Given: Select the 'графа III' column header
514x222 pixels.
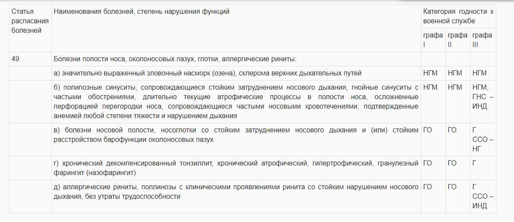Looking at the screenshot, I should pyautogui.click(x=483, y=40).
